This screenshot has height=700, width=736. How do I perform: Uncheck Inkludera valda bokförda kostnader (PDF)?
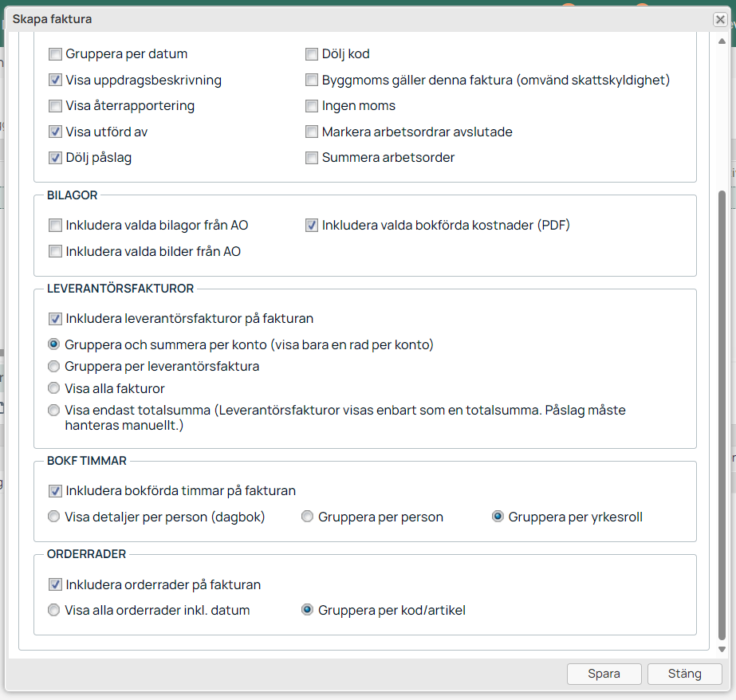(312, 226)
